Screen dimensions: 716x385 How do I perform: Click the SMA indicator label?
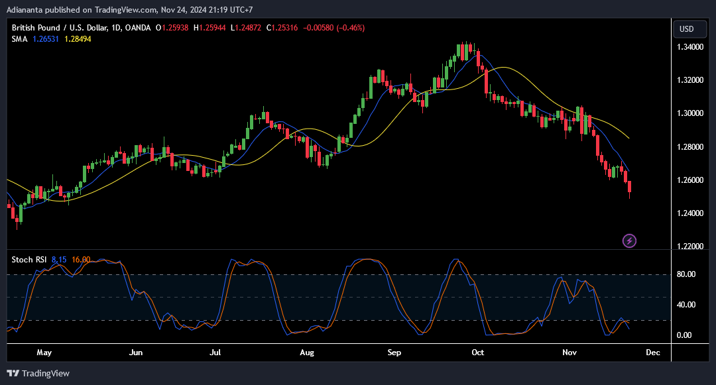tap(20, 39)
